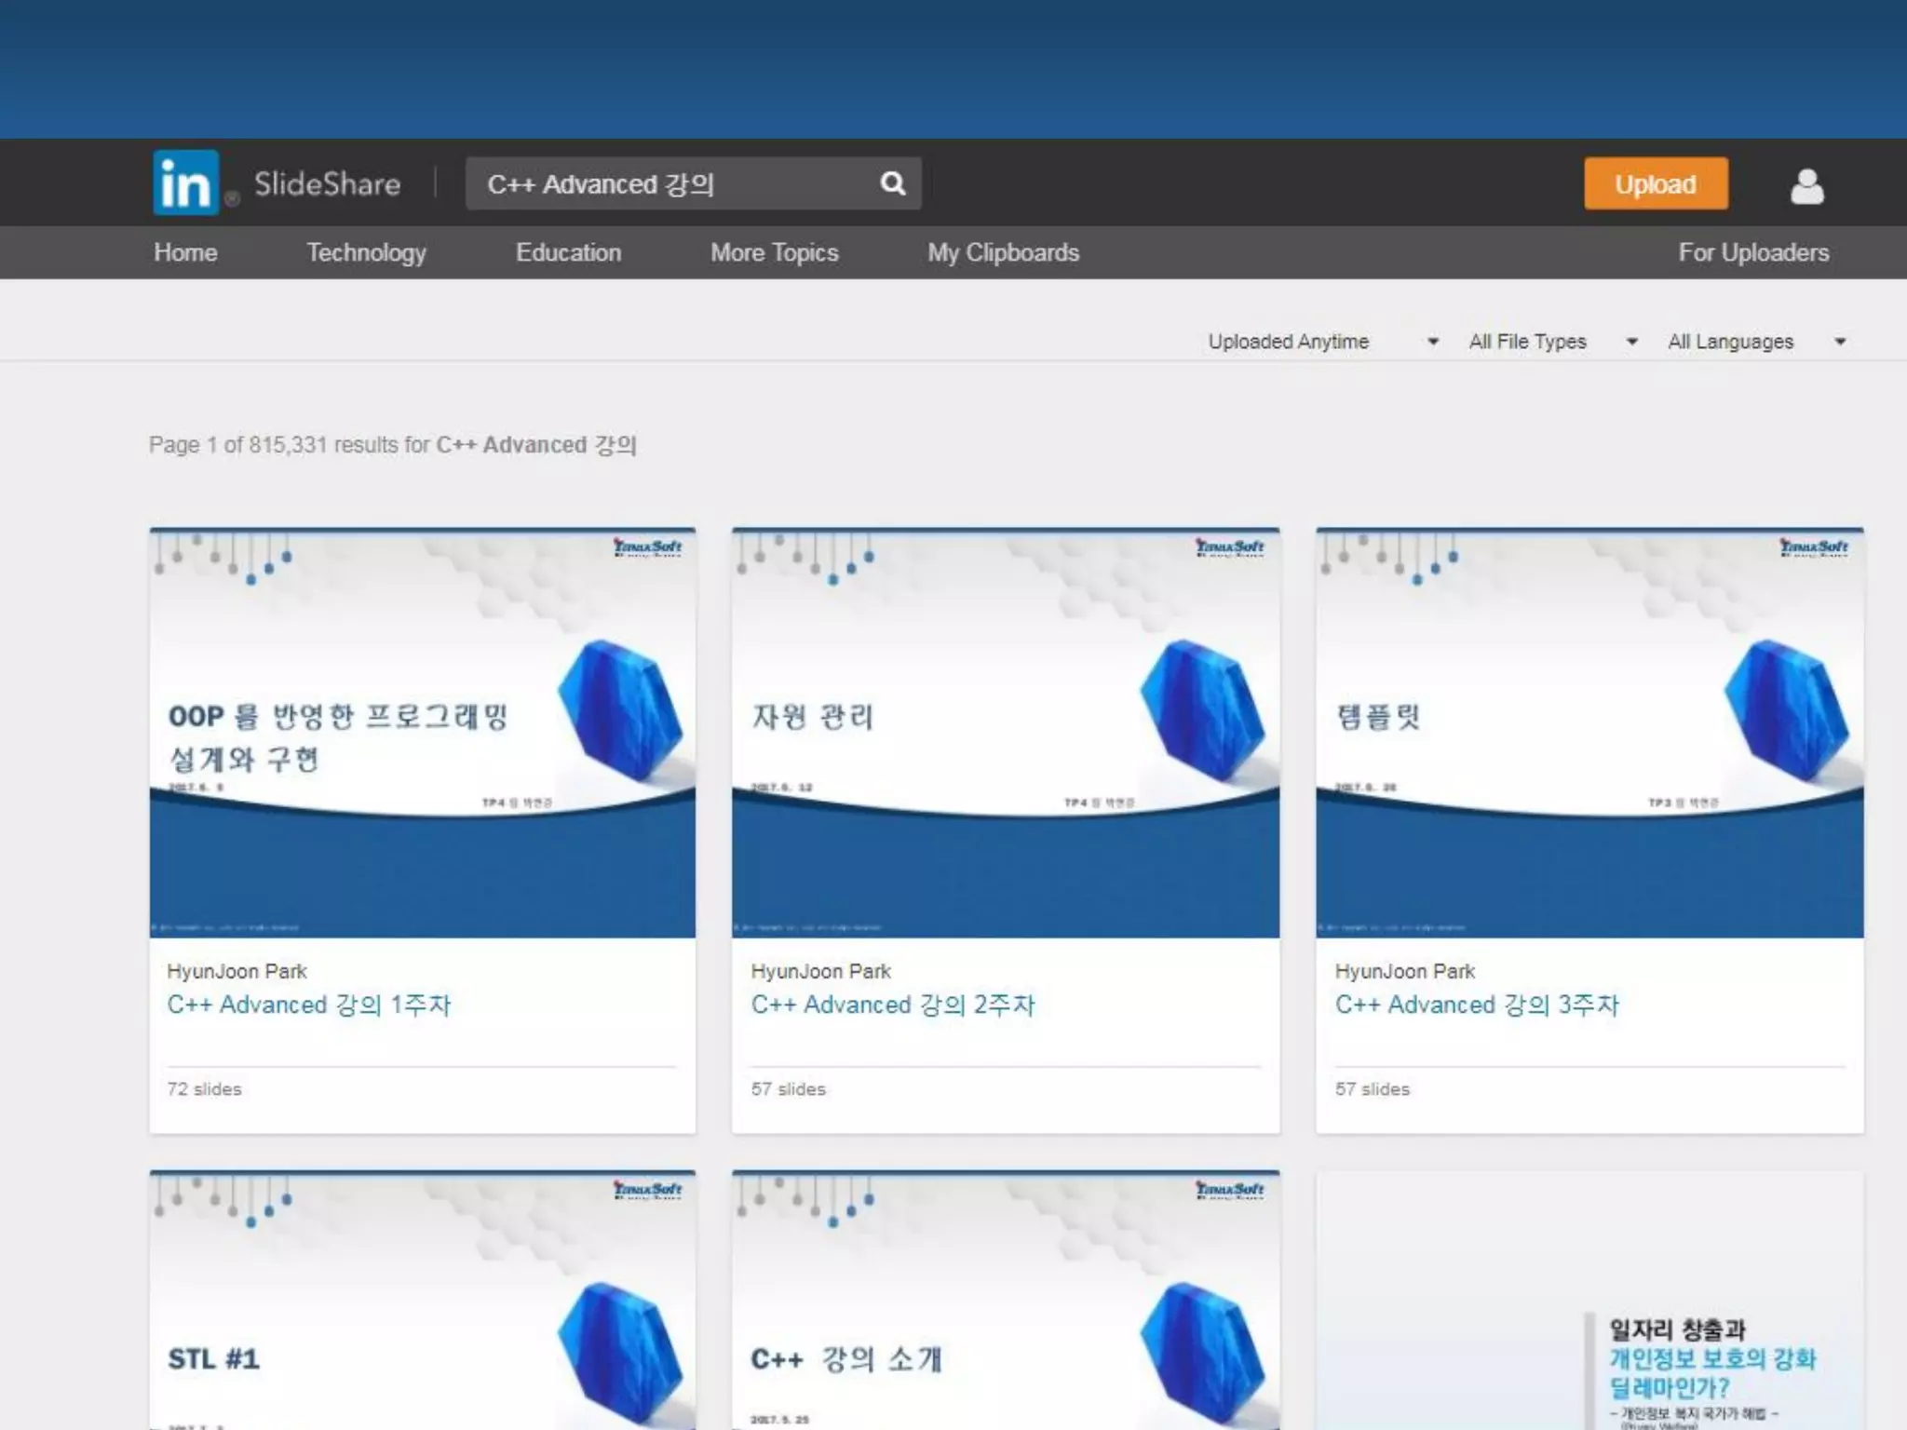This screenshot has width=1907, height=1430.
Task: Open More Topics menu
Action: [x=774, y=252]
